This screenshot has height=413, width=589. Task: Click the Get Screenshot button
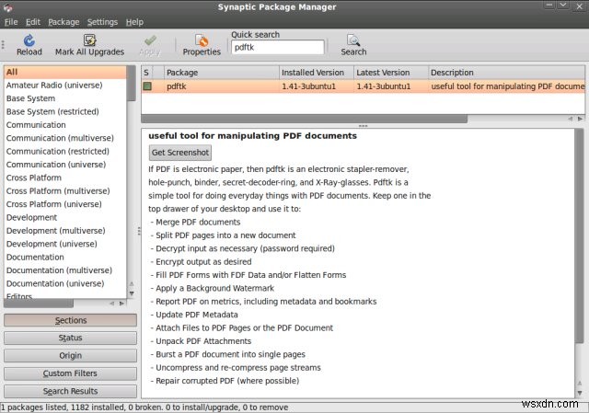coord(180,153)
